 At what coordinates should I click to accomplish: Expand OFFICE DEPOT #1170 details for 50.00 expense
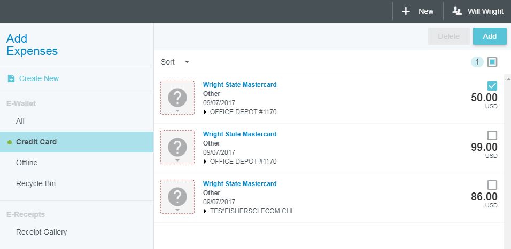point(206,112)
